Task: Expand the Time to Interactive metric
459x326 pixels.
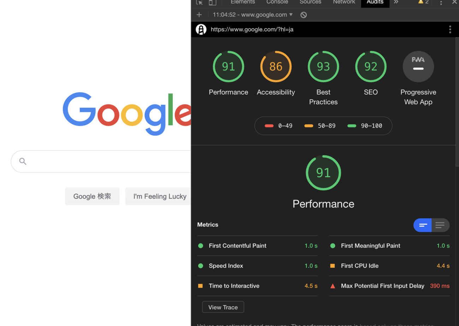Action: coord(257,286)
